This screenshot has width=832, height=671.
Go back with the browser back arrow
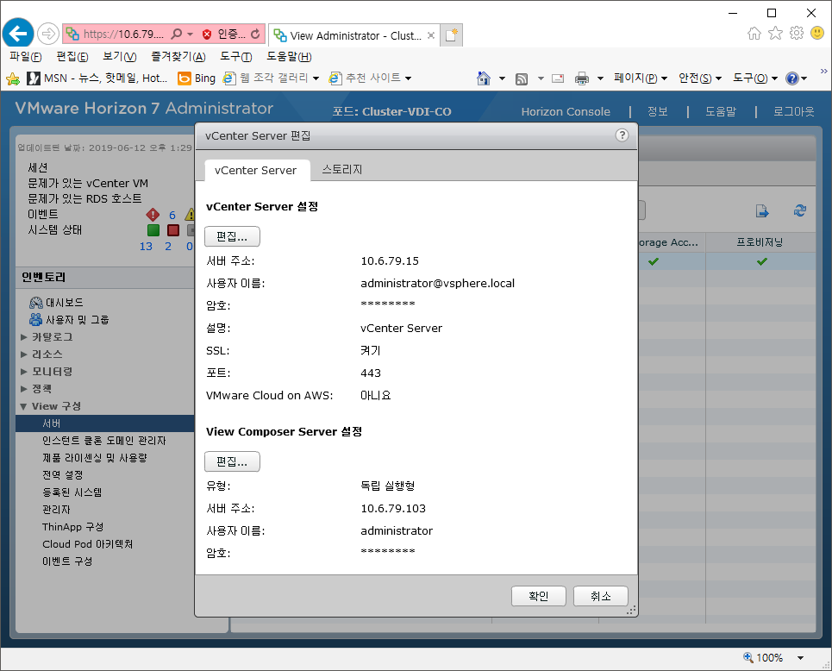click(x=18, y=34)
